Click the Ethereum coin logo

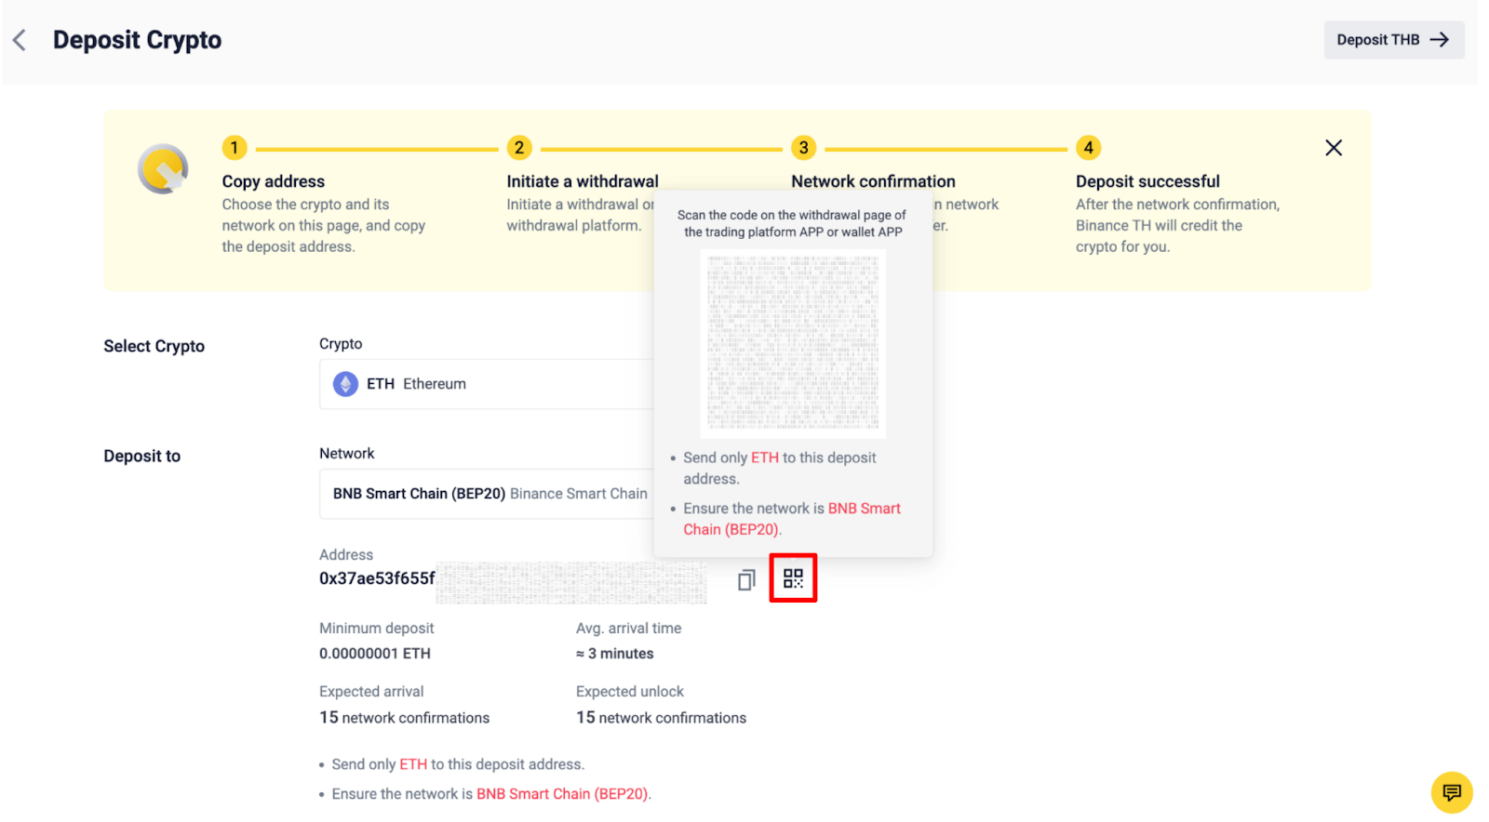tap(346, 384)
